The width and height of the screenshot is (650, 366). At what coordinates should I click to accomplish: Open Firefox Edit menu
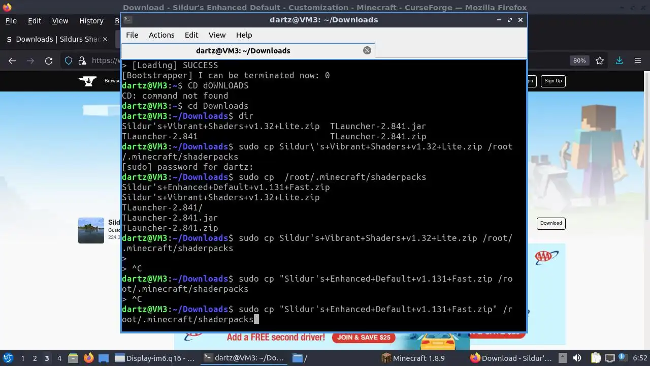click(x=35, y=21)
